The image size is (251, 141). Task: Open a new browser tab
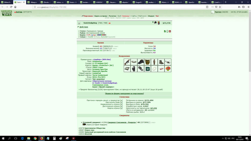tap(226, 2)
